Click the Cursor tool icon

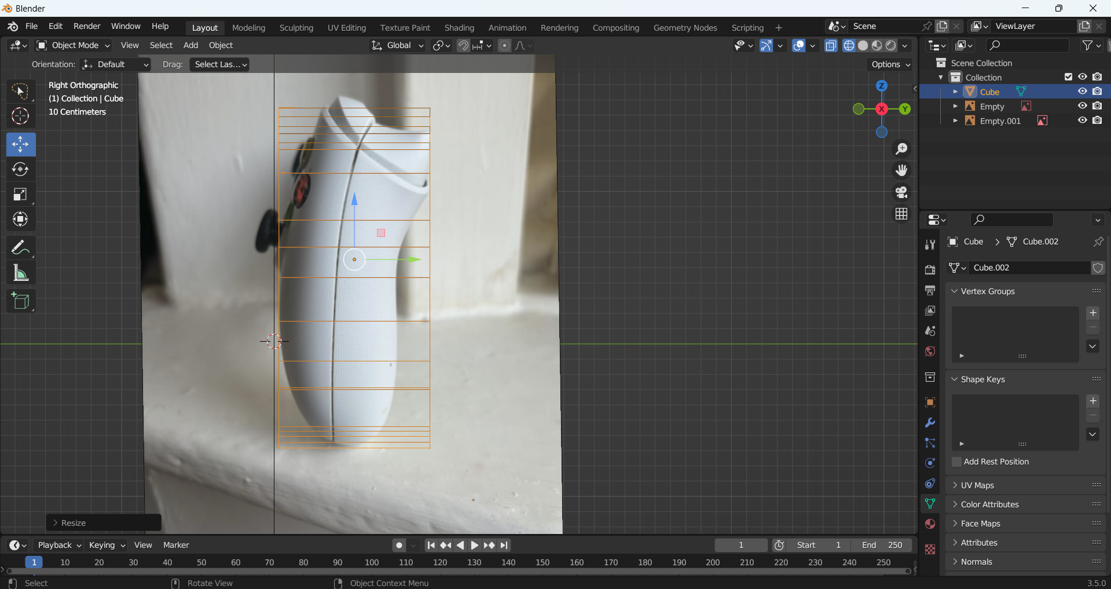[x=20, y=116]
